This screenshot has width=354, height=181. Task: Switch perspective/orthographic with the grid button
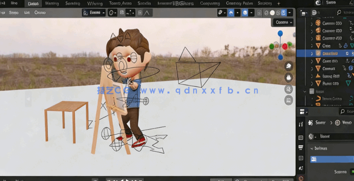[x=288, y=101]
